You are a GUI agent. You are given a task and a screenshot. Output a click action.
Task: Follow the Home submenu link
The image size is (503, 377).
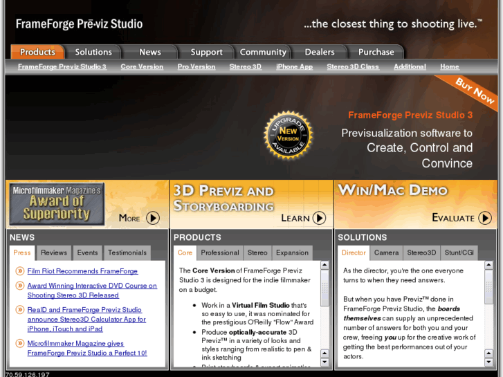coord(450,66)
